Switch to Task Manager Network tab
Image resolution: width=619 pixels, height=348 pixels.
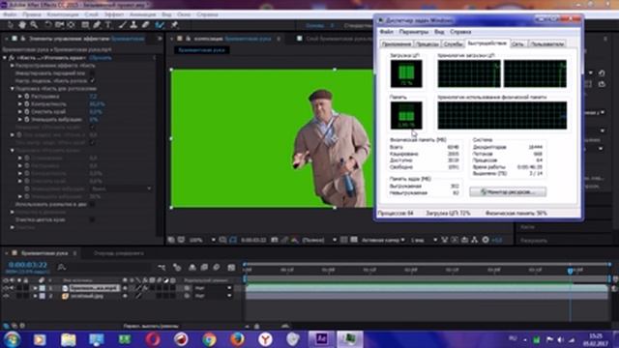click(x=517, y=44)
